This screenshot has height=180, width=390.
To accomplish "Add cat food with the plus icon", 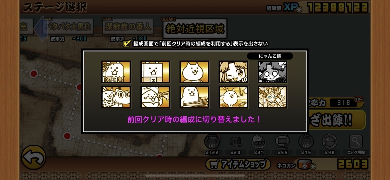I will [313, 167].
